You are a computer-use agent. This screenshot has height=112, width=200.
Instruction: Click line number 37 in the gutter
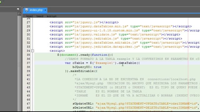[x=28, y=63]
